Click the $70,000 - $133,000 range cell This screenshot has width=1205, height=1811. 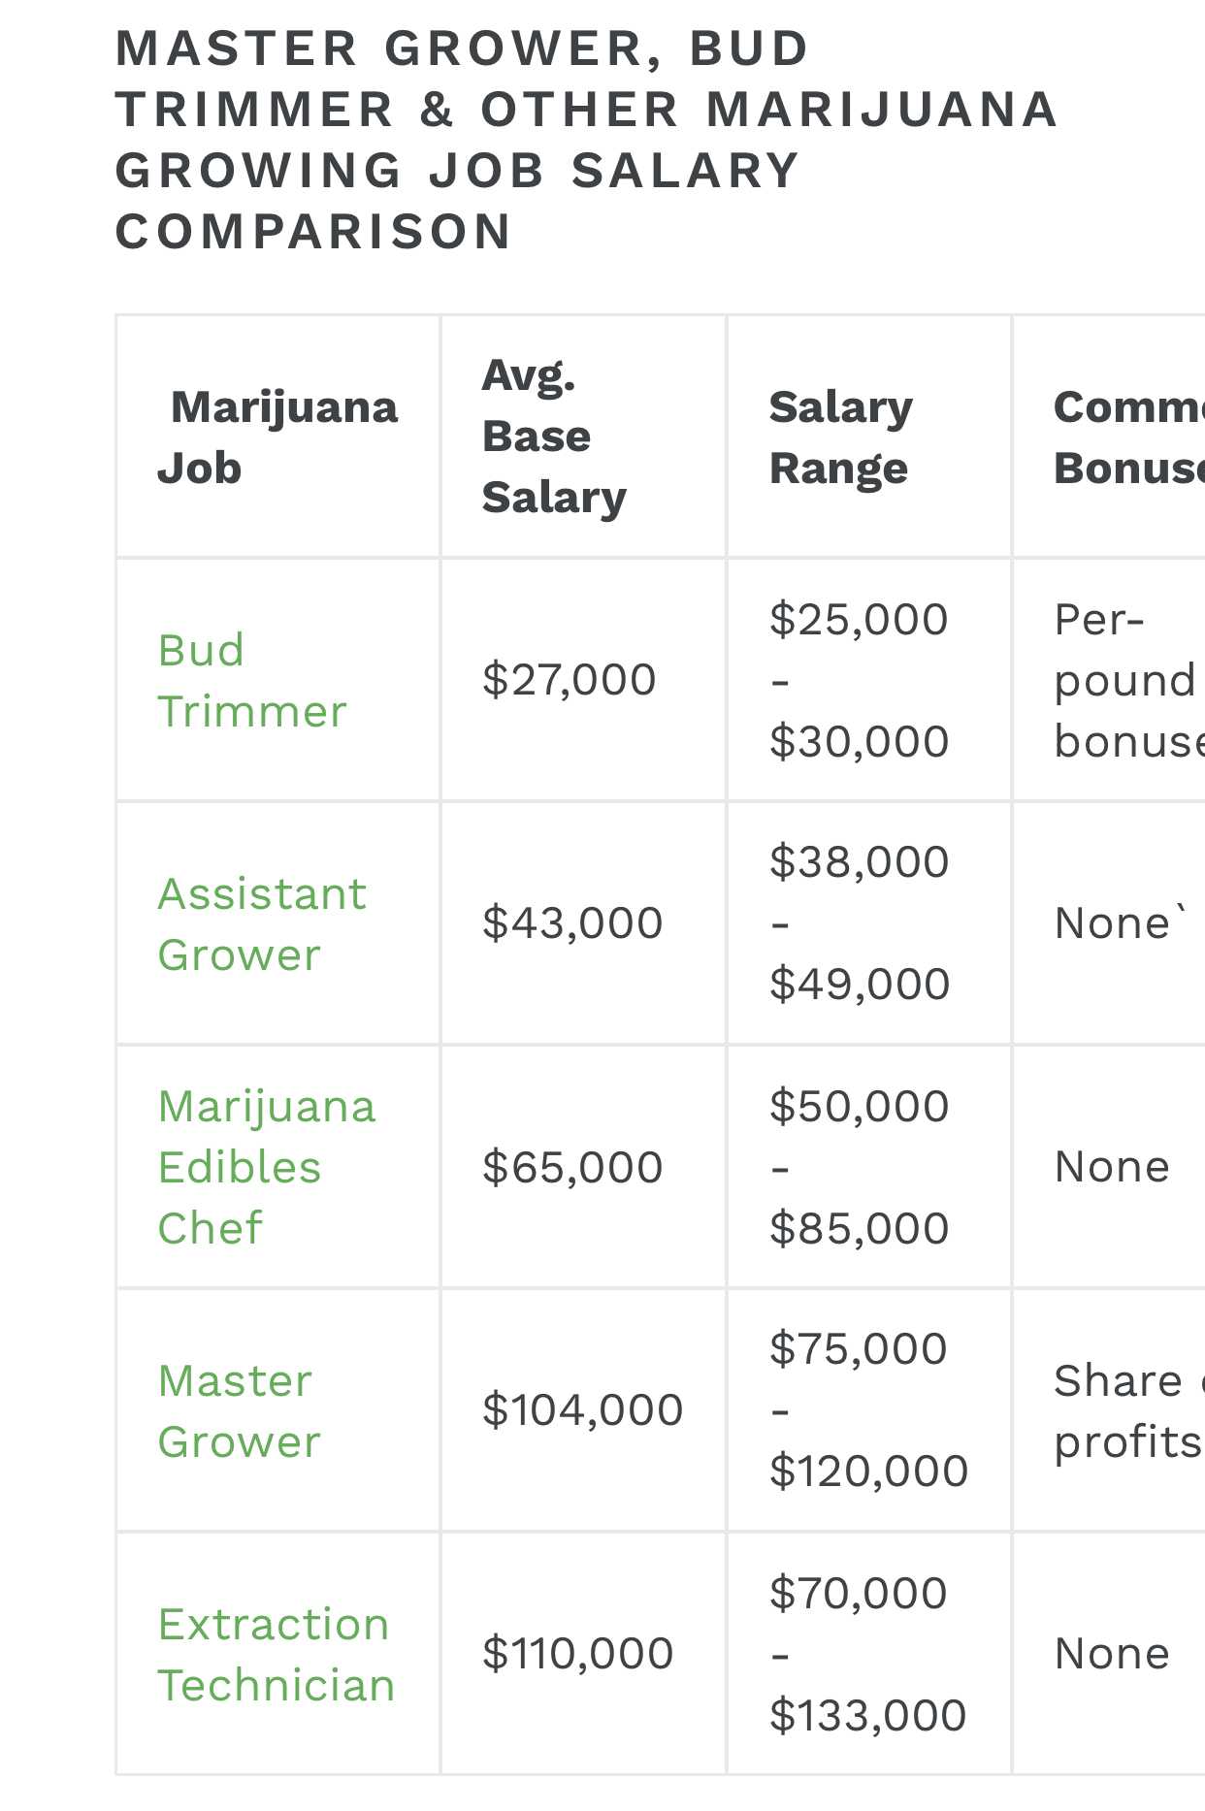coord(867,1654)
